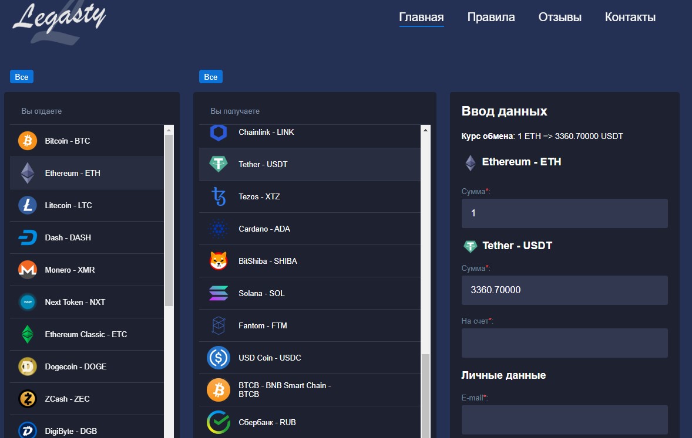Click the BitShiba dog face icon
Image resolution: width=692 pixels, height=438 pixels.
[219, 261]
